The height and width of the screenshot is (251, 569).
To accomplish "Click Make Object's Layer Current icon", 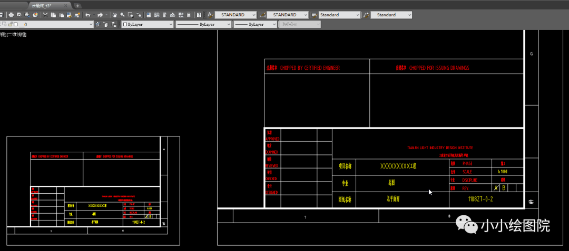I will 97,24.
